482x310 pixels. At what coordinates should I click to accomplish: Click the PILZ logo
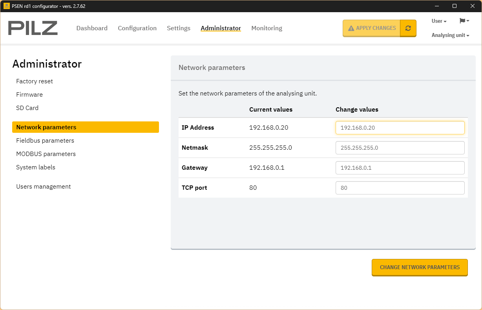(x=33, y=28)
